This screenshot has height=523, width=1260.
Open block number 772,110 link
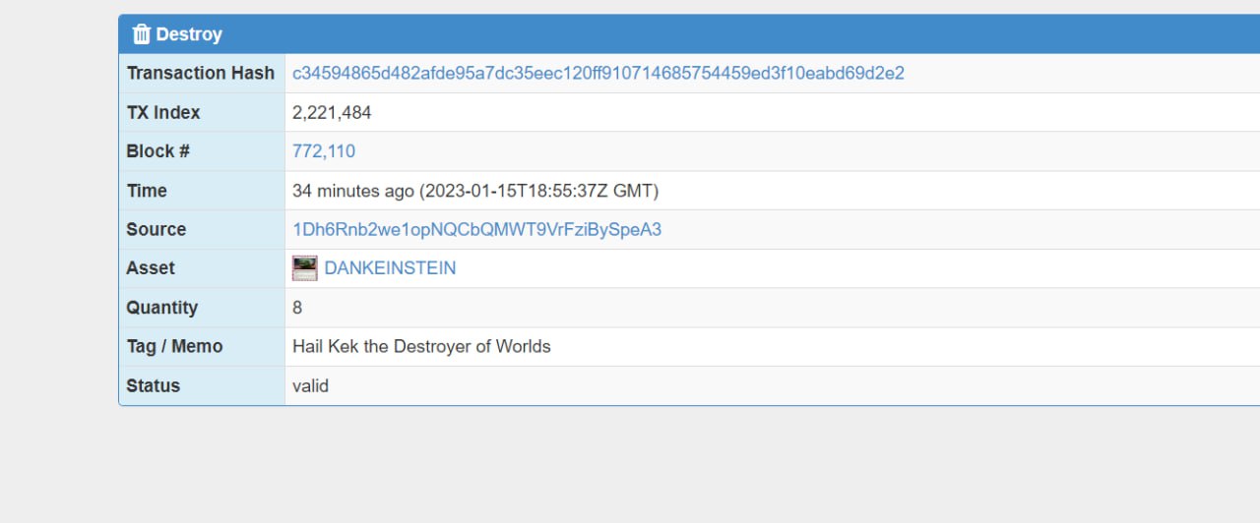pos(324,151)
